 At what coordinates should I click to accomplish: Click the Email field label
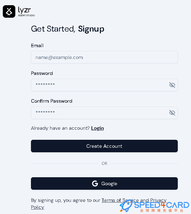coord(37,45)
